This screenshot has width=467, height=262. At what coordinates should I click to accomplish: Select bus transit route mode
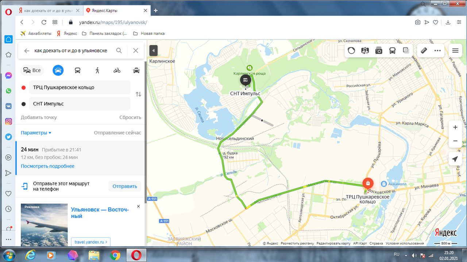(x=78, y=70)
